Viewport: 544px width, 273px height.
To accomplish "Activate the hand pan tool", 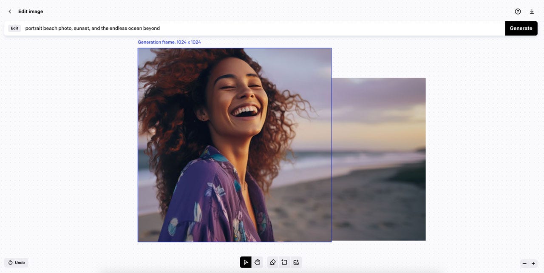I will click(x=258, y=262).
